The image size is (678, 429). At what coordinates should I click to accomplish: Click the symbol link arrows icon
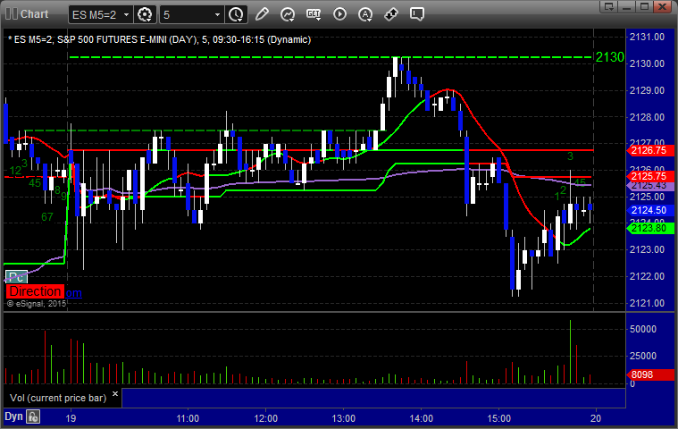(391, 14)
